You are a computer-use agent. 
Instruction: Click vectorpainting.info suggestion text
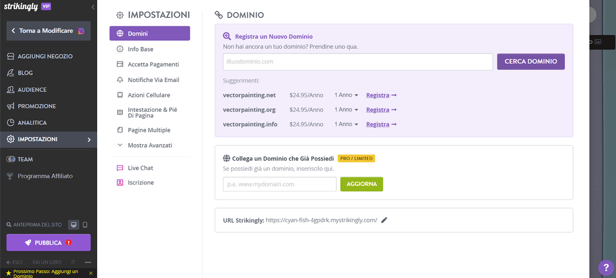(251, 124)
